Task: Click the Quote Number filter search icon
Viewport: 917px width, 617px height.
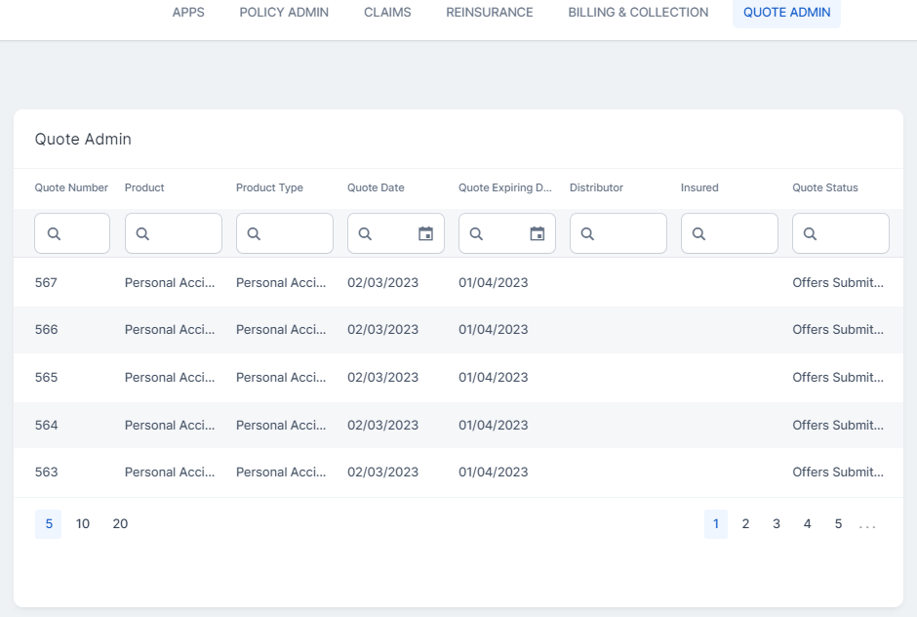Action: click(55, 234)
